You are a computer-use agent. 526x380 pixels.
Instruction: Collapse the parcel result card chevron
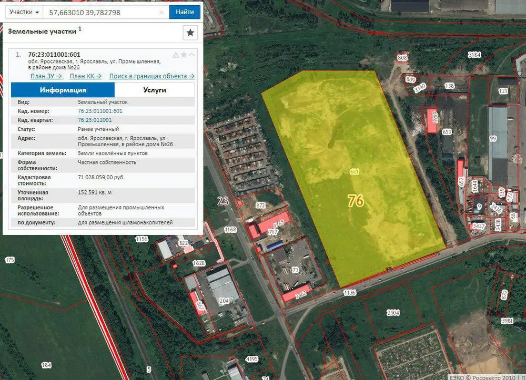191,55
